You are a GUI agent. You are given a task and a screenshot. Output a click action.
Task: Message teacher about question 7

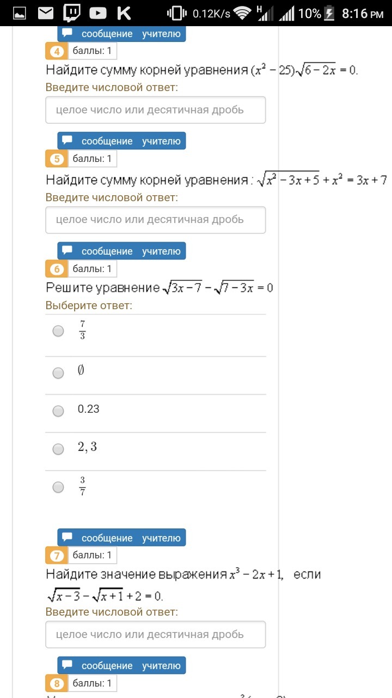click(x=122, y=538)
